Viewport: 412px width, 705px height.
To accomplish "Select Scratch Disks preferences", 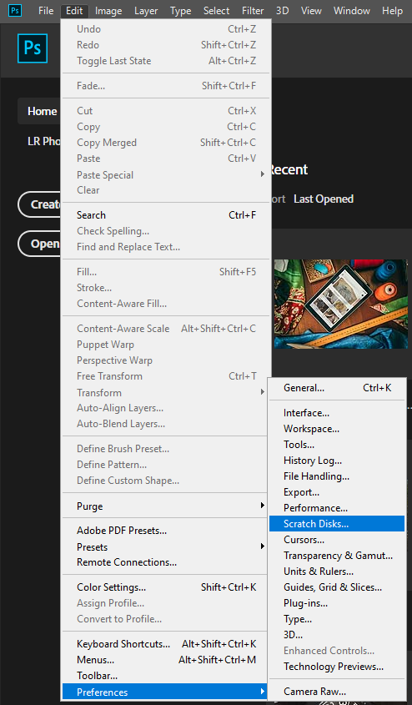I will (x=337, y=524).
